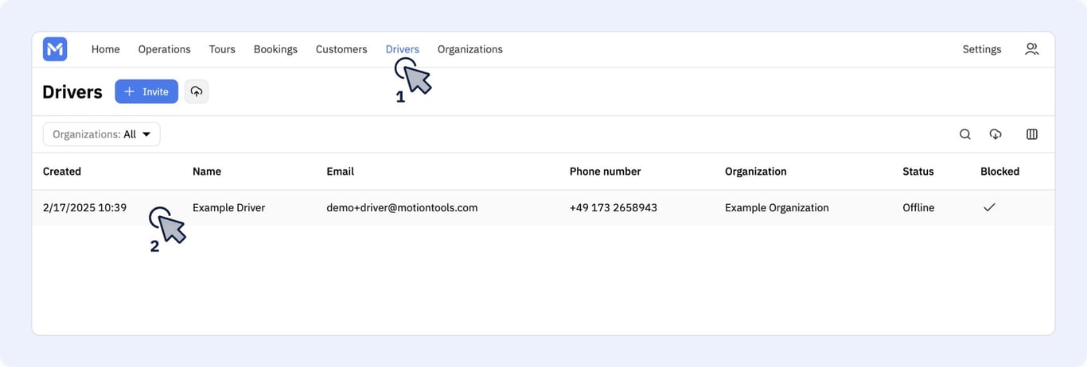The width and height of the screenshot is (1087, 367).
Task: Click the Status column header
Action: [x=918, y=172]
